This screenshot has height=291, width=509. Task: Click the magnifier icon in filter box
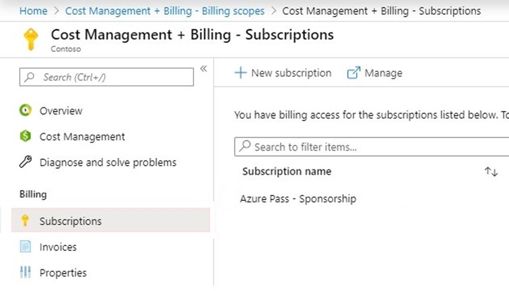click(245, 146)
